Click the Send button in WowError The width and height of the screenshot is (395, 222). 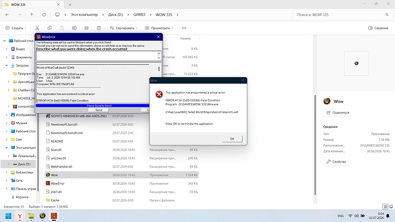(98, 110)
